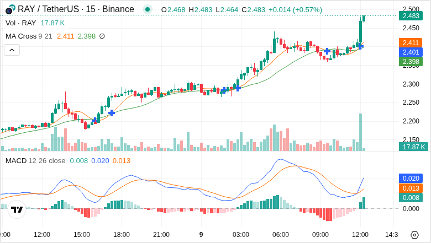431x243 pixels.
Task: Select the MACD 12 26 close legend
Action: click(35, 160)
